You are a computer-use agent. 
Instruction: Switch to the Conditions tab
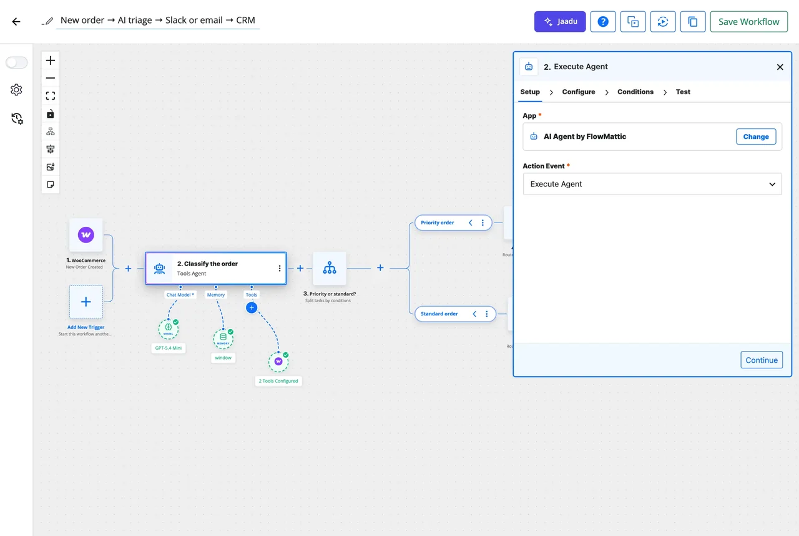pyautogui.click(x=635, y=92)
